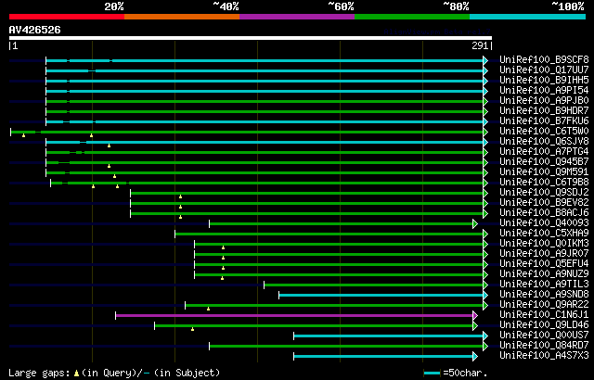Click the UniRef100_C5XHA9 label
The image size is (594, 380).
pos(544,234)
